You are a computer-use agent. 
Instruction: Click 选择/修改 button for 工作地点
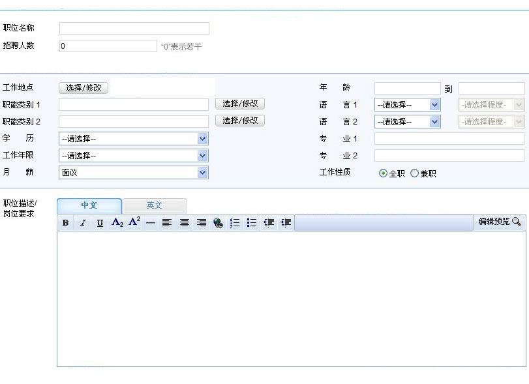(83, 87)
